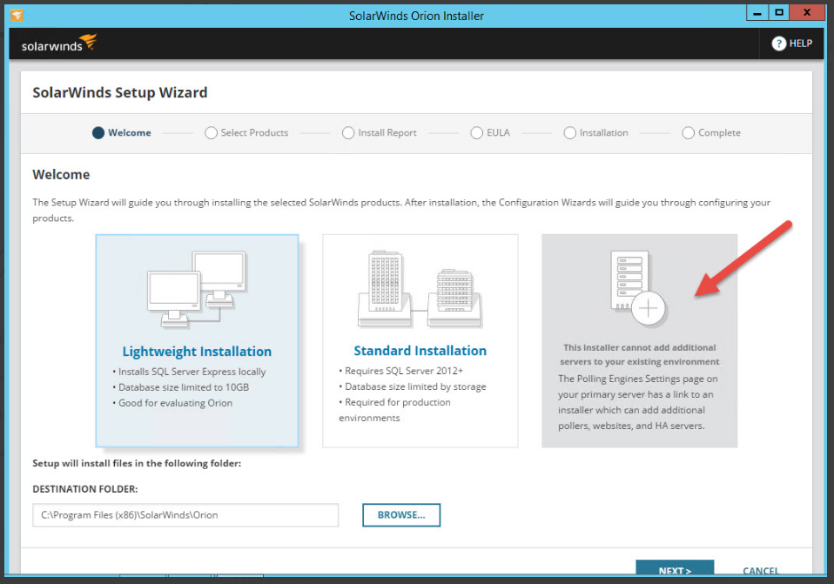Viewport: 834px width, 584px height.
Task: Click 'Good for evaluating Orion' text
Action: 176,403
